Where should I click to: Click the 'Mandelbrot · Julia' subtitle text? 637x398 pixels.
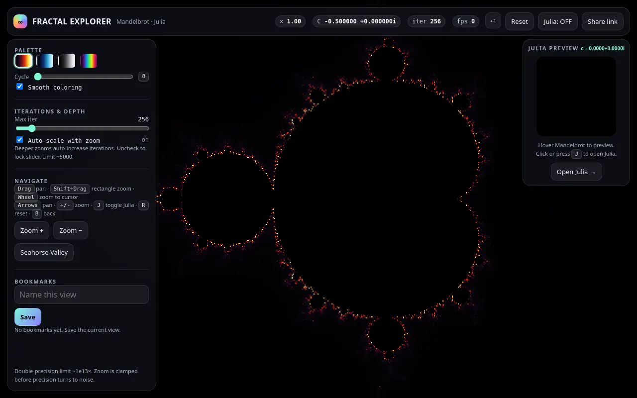[x=141, y=22]
